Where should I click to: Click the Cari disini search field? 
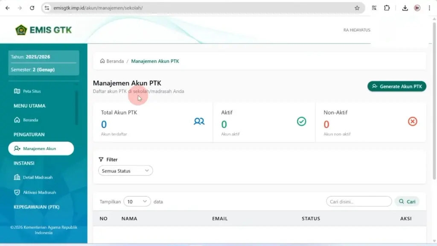tap(358, 202)
